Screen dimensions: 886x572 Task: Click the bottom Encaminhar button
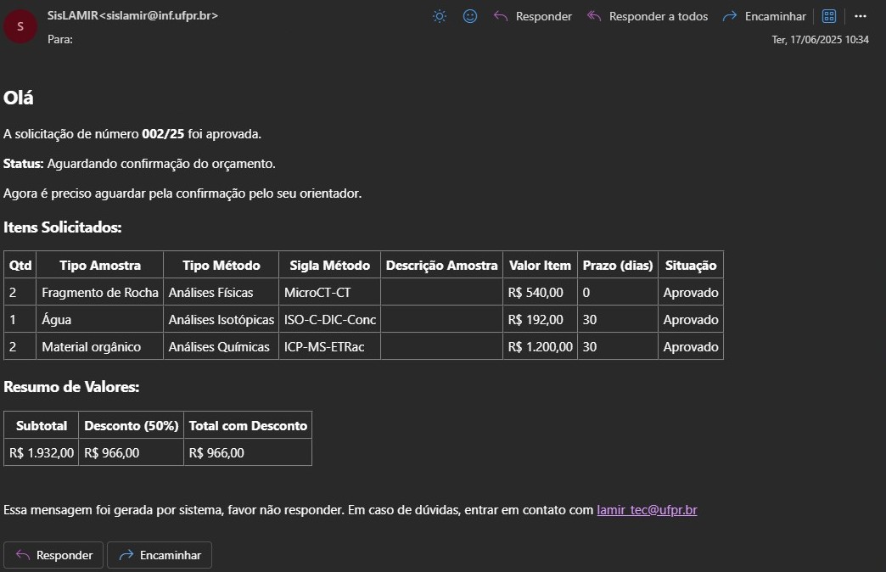point(160,555)
